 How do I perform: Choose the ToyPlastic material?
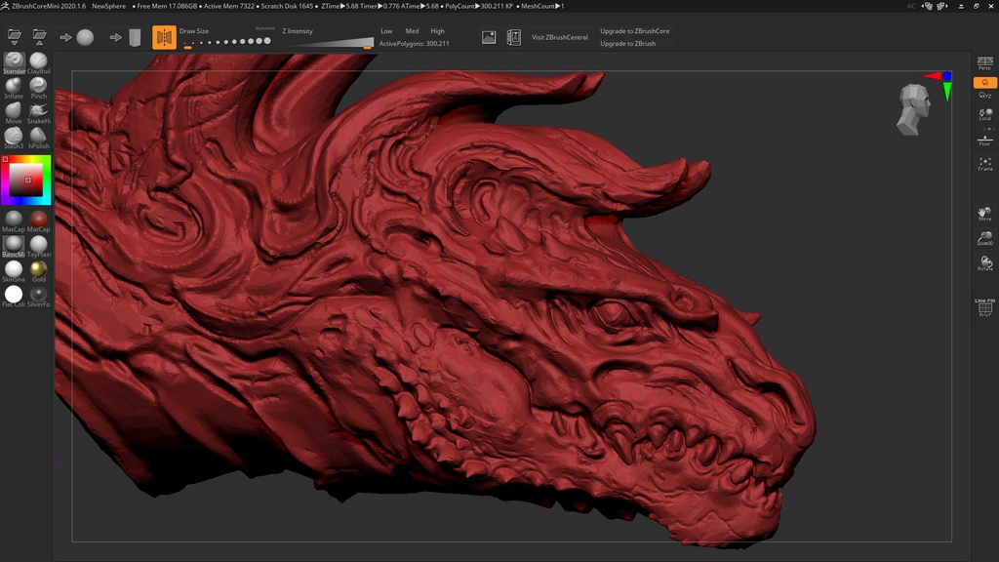click(38, 246)
